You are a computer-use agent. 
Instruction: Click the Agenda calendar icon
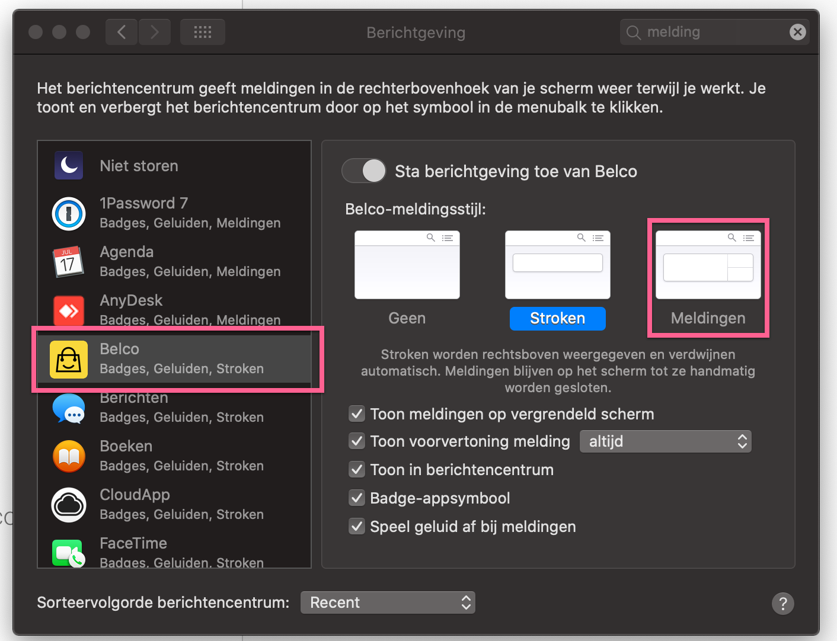pyautogui.click(x=68, y=262)
